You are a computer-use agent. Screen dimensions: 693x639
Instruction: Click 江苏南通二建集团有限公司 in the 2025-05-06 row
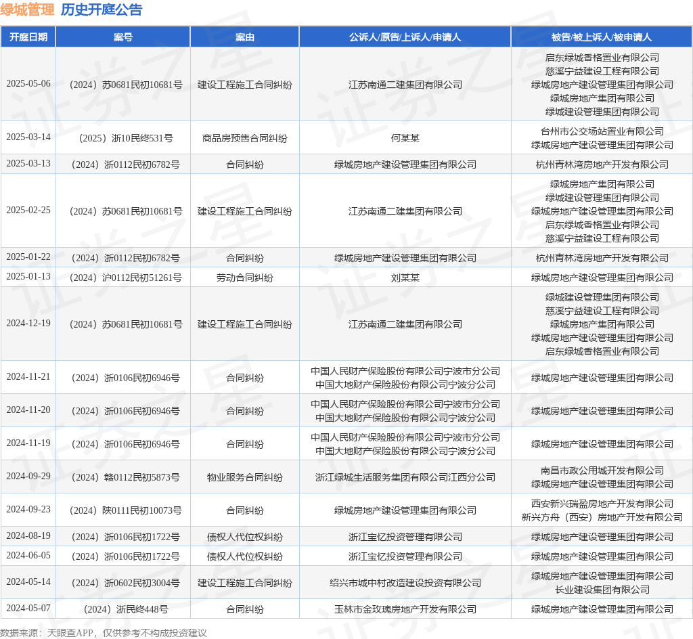point(405,85)
